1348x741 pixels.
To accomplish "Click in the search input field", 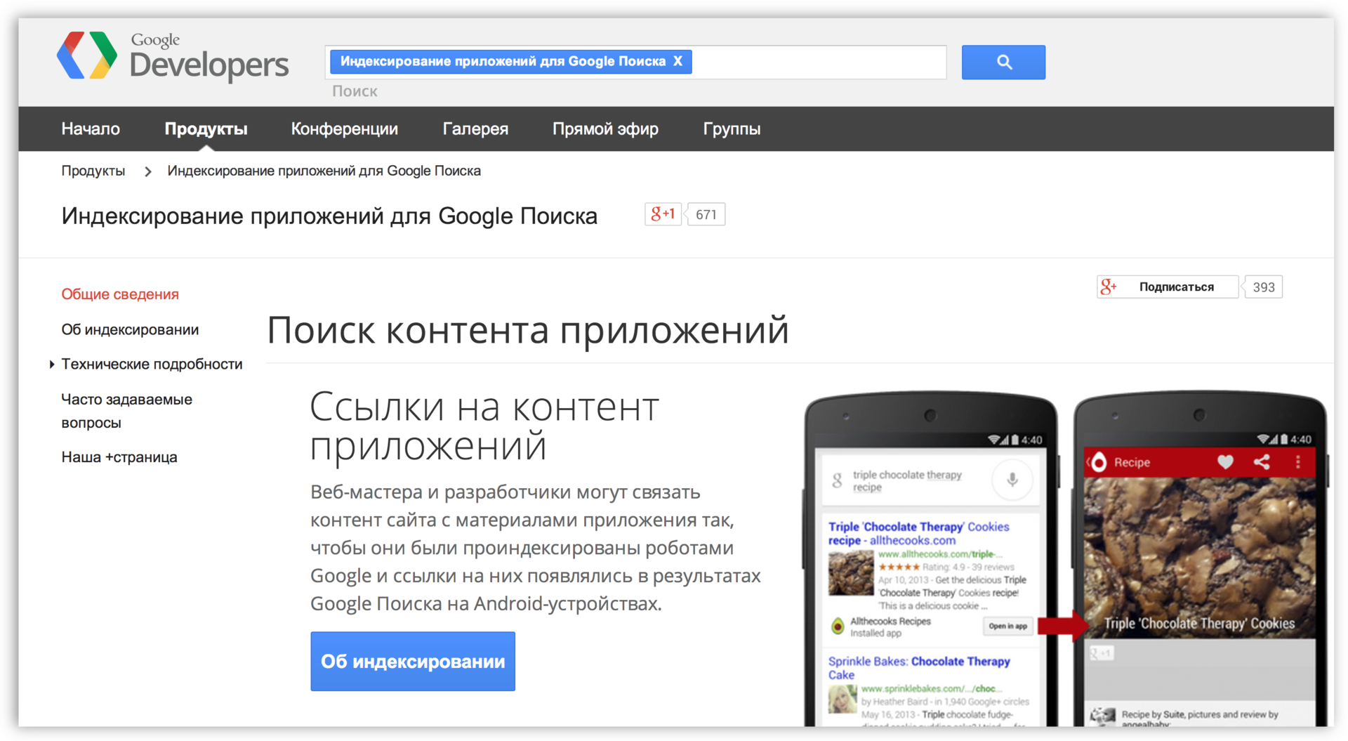I will pyautogui.click(x=635, y=62).
